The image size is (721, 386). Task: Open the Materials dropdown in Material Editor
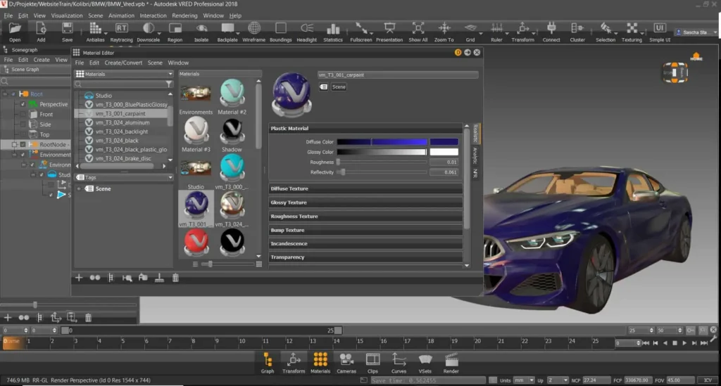[x=124, y=74]
